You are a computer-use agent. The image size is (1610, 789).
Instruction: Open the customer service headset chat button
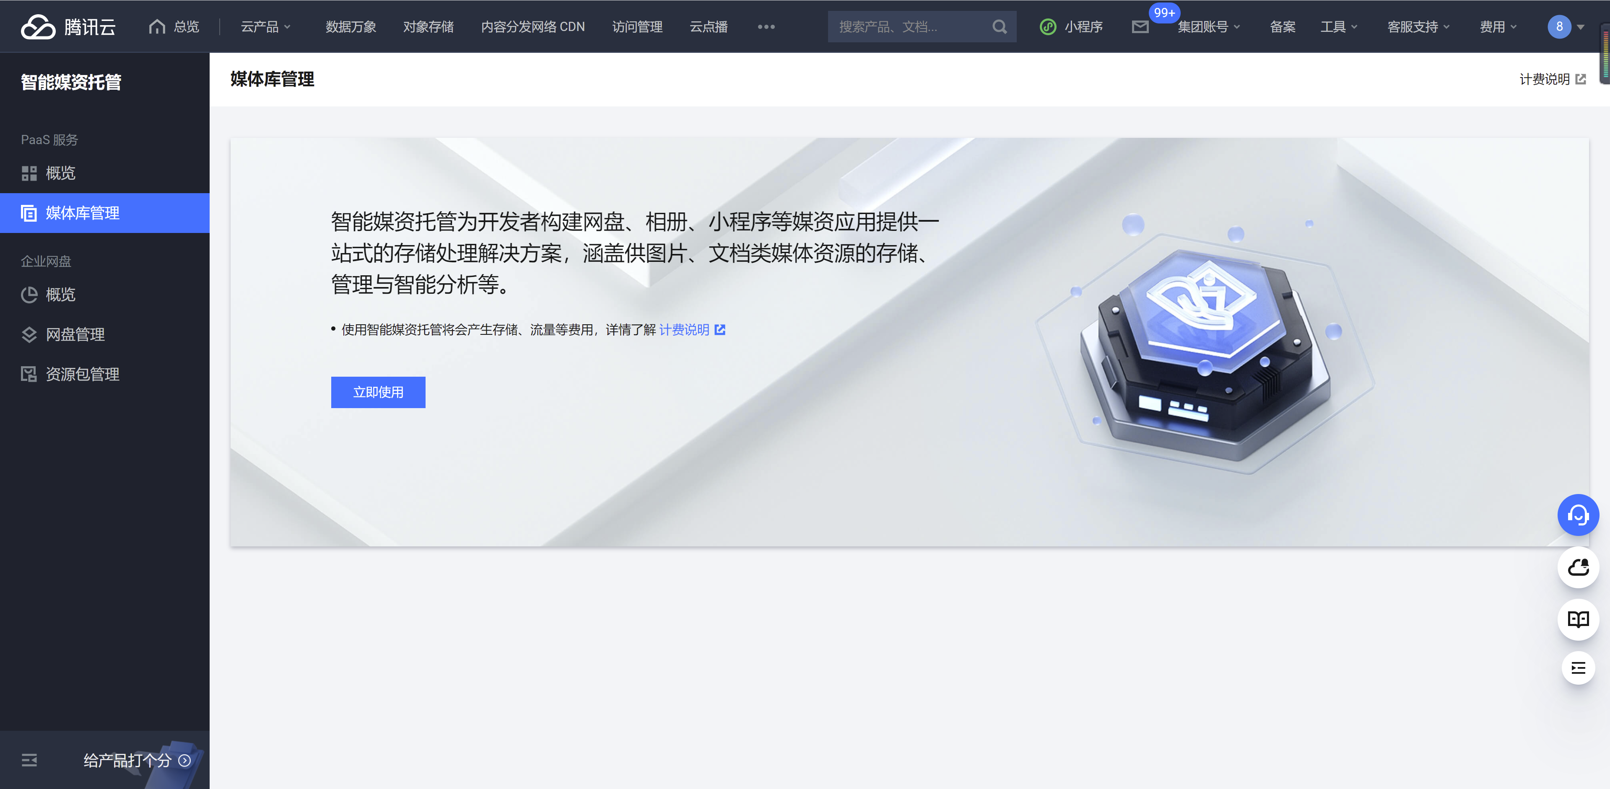pyautogui.click(x=1577, y=515)
